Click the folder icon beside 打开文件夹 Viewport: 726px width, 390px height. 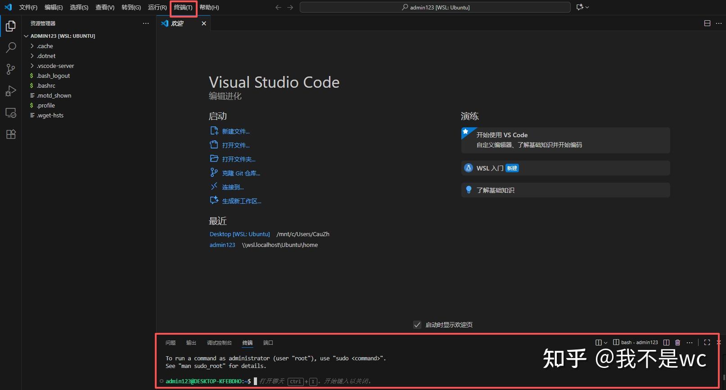click(x=214, y=159)
